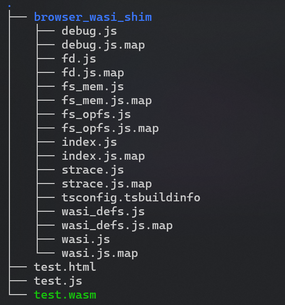Click the fs_opfs.js entry
285x305 pixels.
[96, 115]
